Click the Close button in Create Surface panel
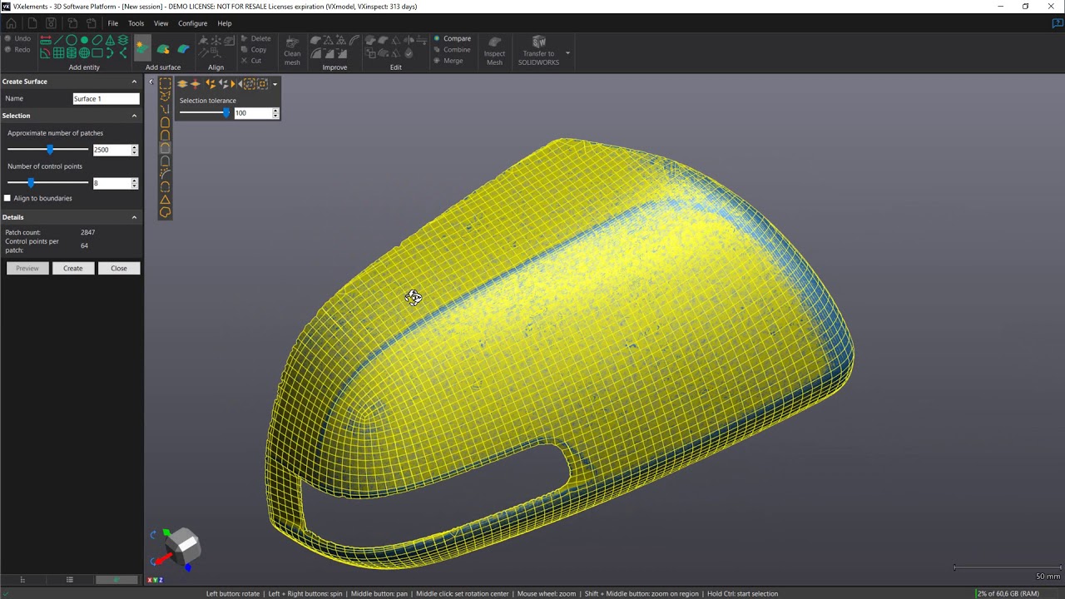Image resolution: width=1065 pixels, height=599 pixels. [118, 268]
